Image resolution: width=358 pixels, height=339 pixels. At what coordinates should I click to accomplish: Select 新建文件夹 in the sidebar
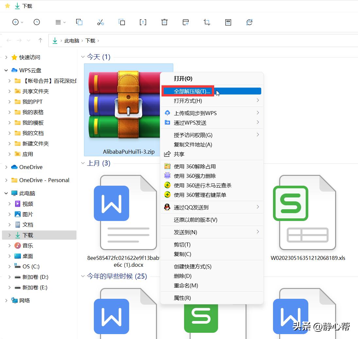click(35, 144)
